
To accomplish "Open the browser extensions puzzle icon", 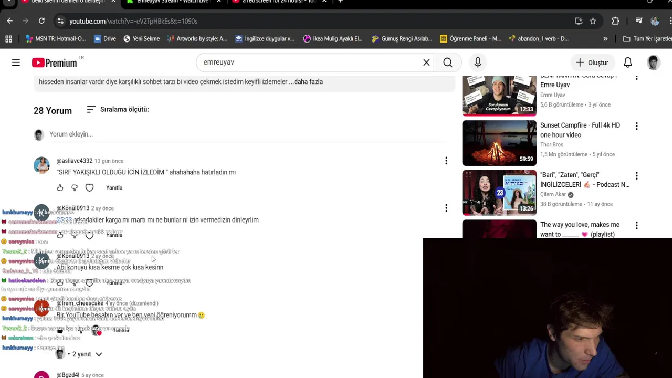I will click(x=615, y=21).
